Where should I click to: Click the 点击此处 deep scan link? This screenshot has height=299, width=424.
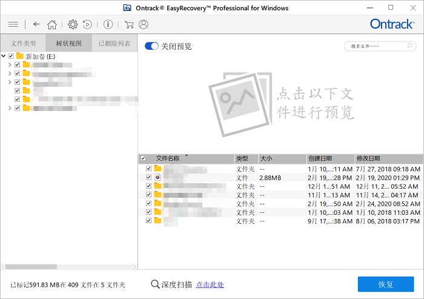pyautogui.click(x=210, y=284)
